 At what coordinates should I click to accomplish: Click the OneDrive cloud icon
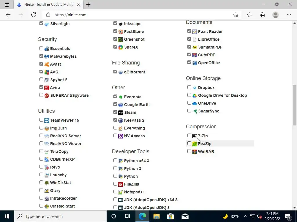(x=195, y=103)
